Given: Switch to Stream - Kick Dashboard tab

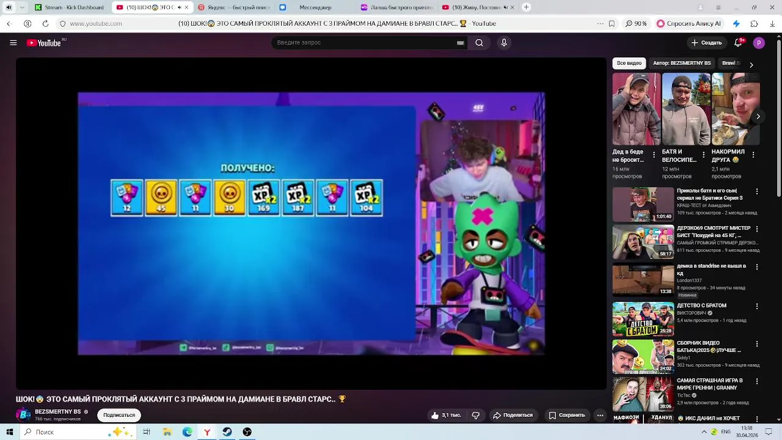Looking at the screenshot, I should coord(70,7).
